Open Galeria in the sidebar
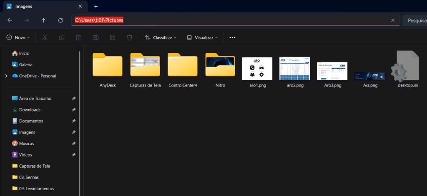 tap(23, 65)
